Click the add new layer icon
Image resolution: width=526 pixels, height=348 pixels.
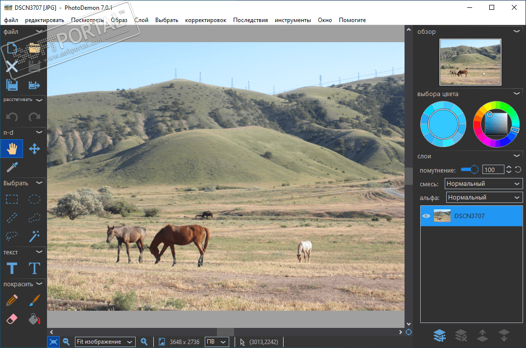click(x=439, y=335)
